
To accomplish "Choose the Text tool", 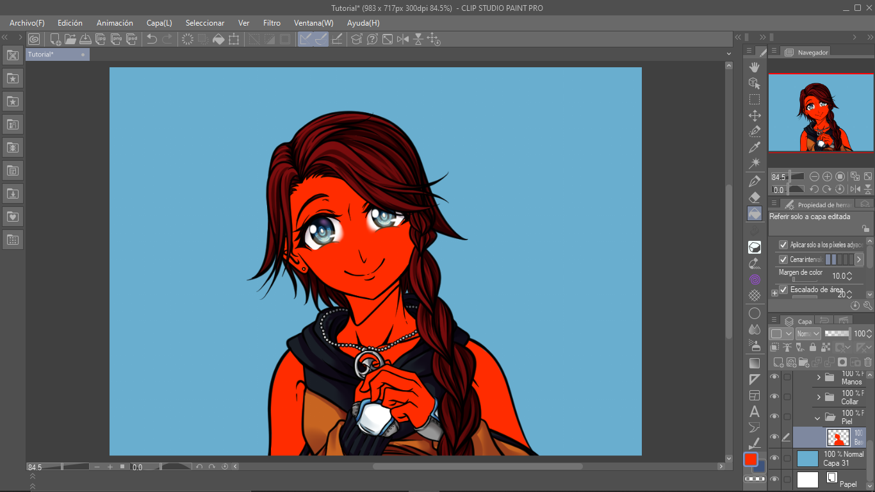I will (x=755, y=411).
